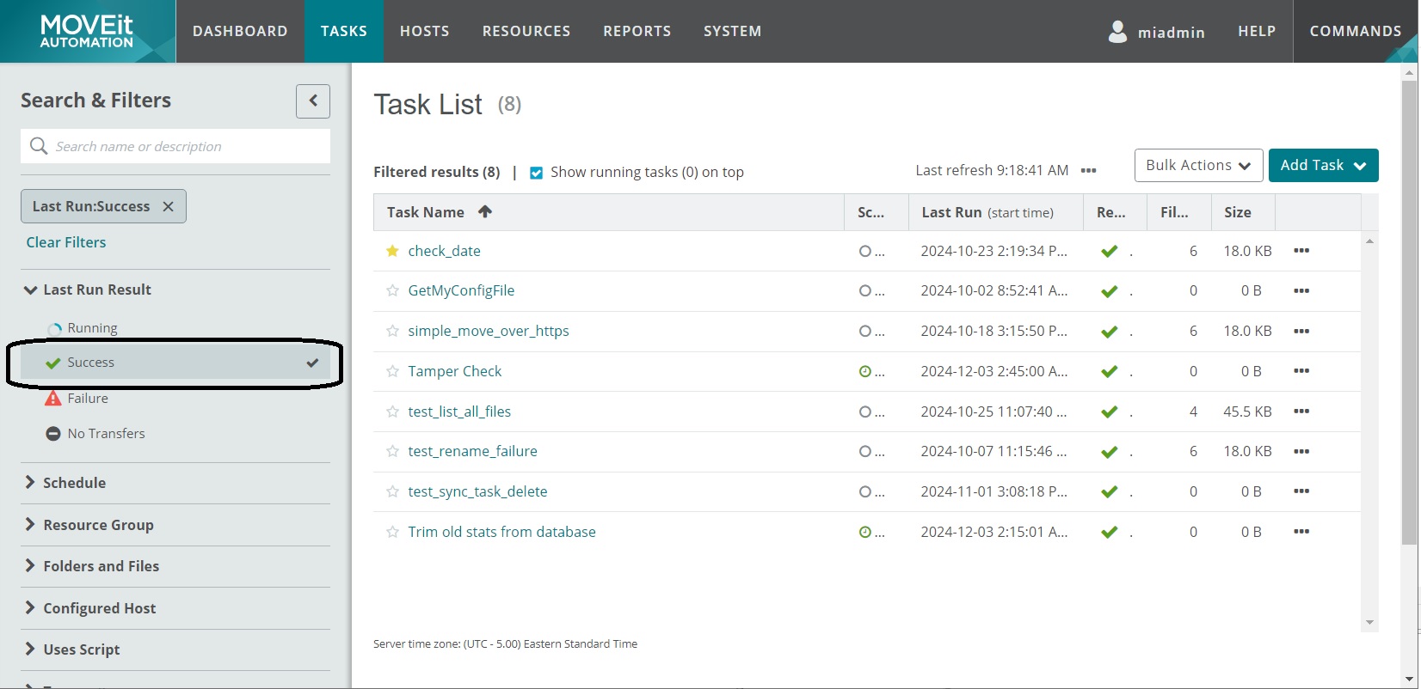Click Trim old stats schedule clock icon
Screen dimensions: 1421x689
pos(865,532)
